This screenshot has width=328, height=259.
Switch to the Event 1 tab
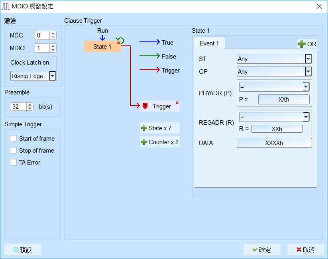click(209, 43)
